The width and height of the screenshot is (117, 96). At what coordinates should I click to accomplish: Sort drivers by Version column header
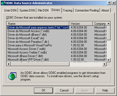81,24
